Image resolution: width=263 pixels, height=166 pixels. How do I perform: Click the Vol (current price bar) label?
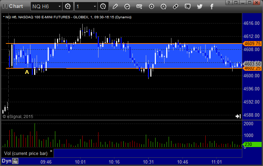coord(26,154)
